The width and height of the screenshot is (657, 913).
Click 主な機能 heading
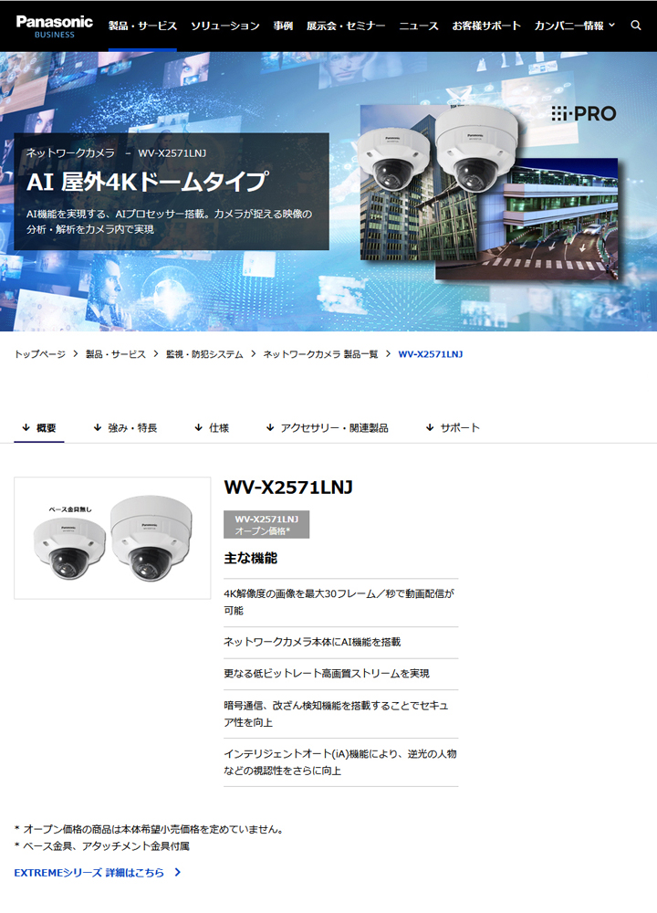[250, 559]
